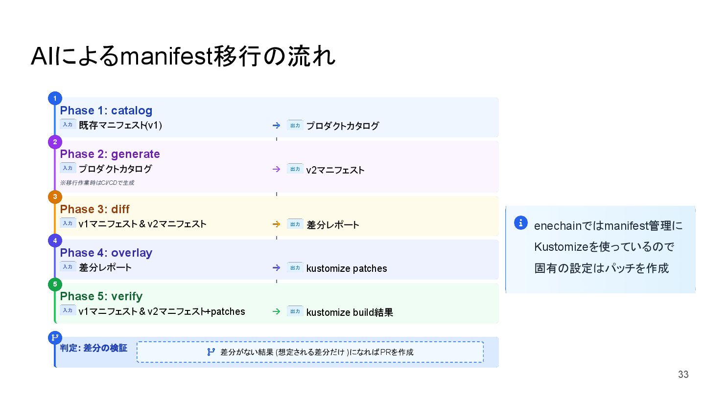Click the info icon beside enechain note

[x=521, y=223]
